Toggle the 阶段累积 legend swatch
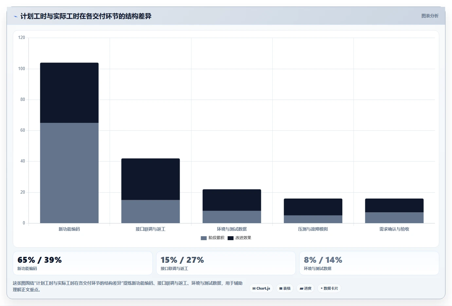 point(204,238)
